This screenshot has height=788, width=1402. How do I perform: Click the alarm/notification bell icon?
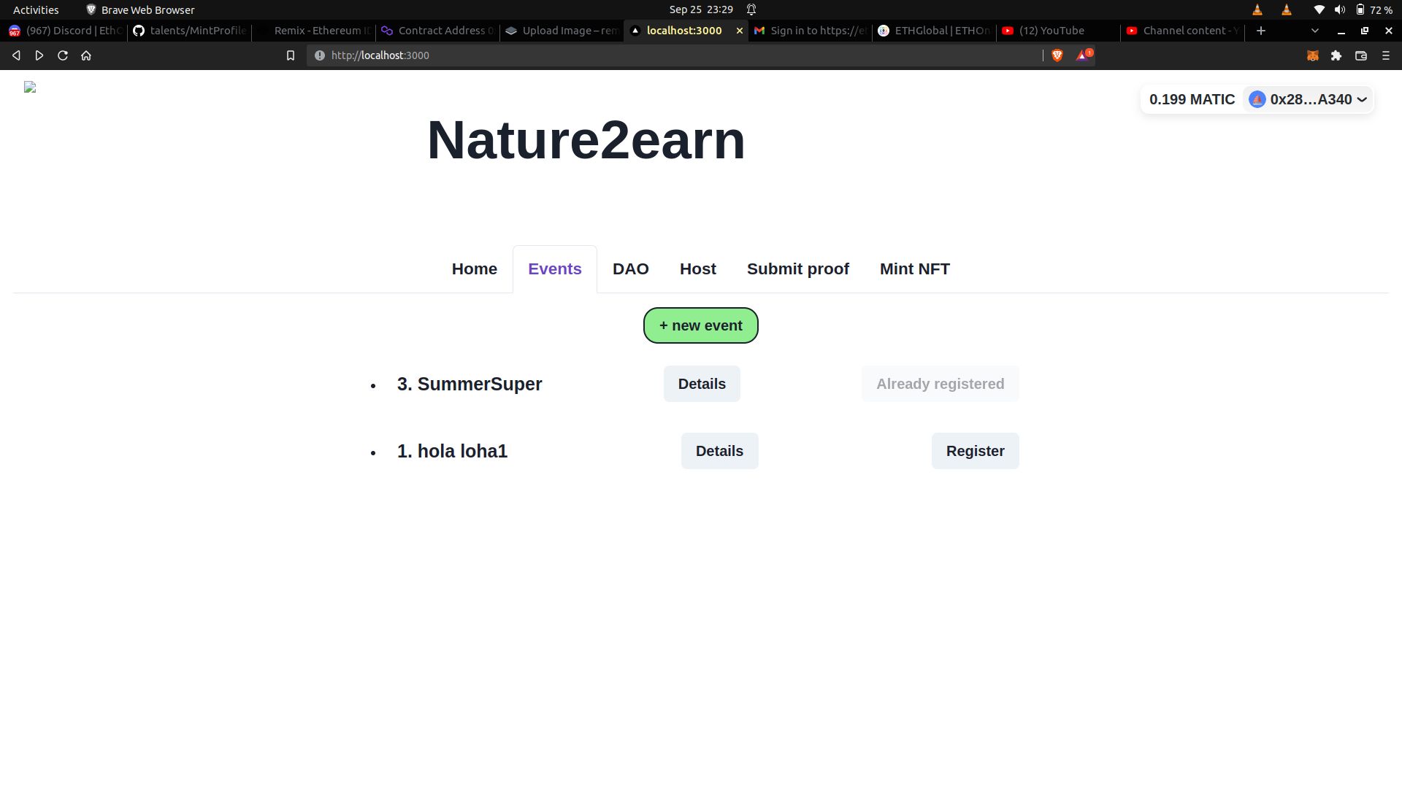[751, 9]
